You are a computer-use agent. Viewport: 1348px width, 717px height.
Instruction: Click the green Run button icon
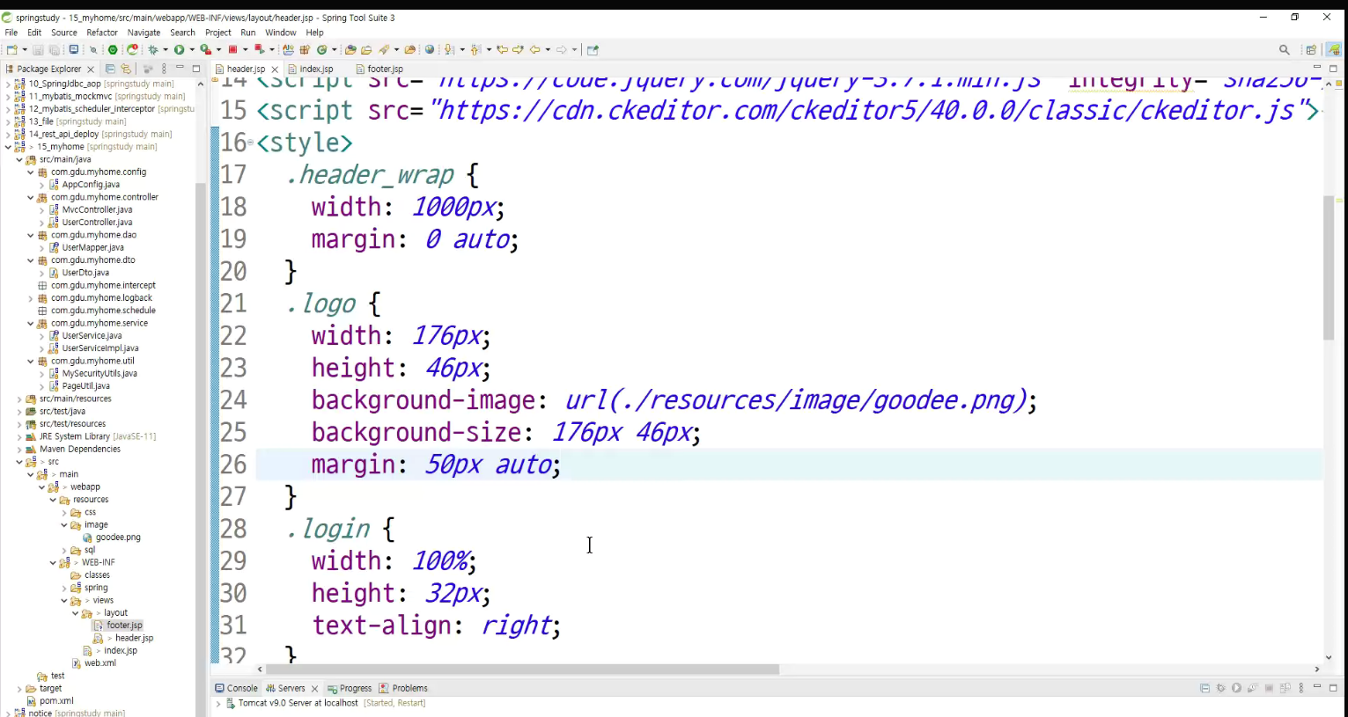click(x=179, y=50)
